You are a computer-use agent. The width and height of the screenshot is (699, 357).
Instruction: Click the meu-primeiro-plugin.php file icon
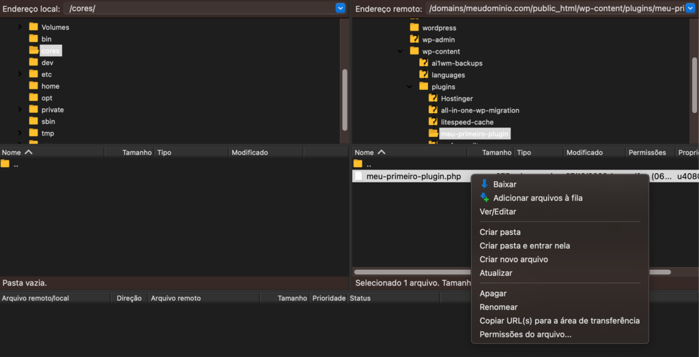click(x=358, y=176)
